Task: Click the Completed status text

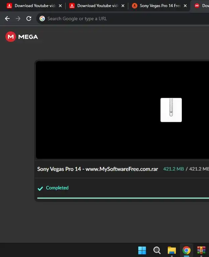Action: (57, 188)
